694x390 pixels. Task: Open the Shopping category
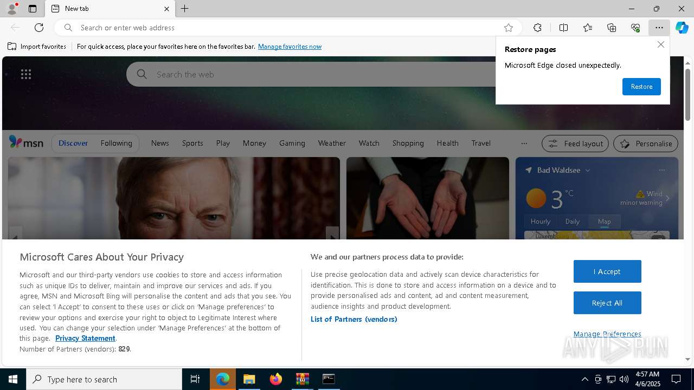pos(408,143)
